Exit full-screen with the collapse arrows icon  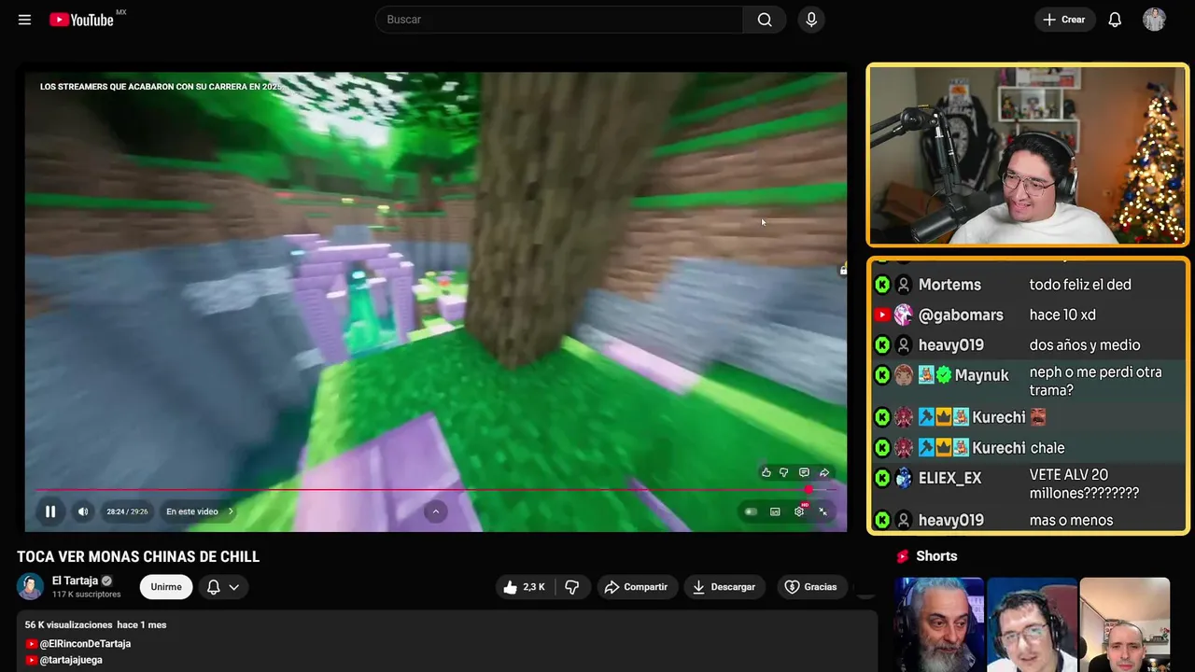pyautogui.click(x=823, y=511)
